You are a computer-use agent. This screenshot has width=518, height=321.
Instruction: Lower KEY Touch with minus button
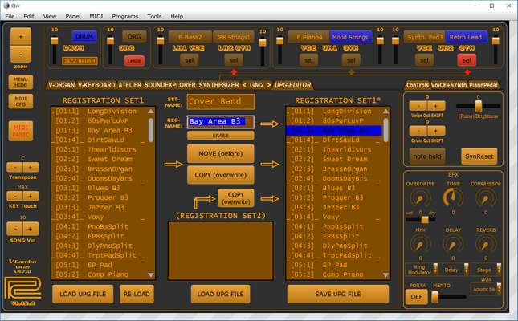[x=15, y=196]
